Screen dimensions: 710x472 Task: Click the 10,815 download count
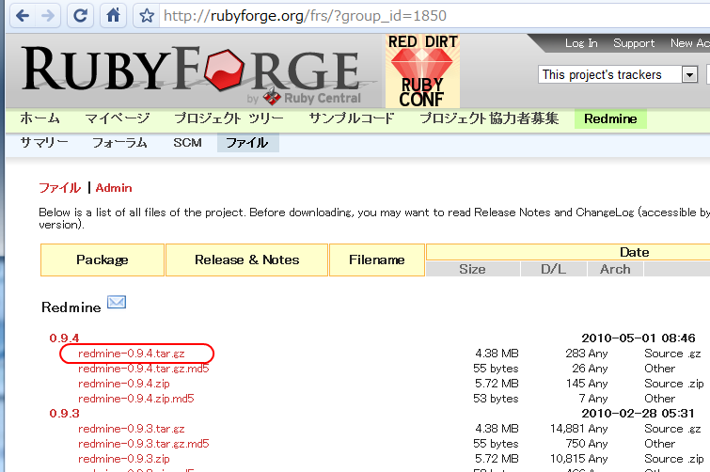pyautogui.click(x=568, y=459)
